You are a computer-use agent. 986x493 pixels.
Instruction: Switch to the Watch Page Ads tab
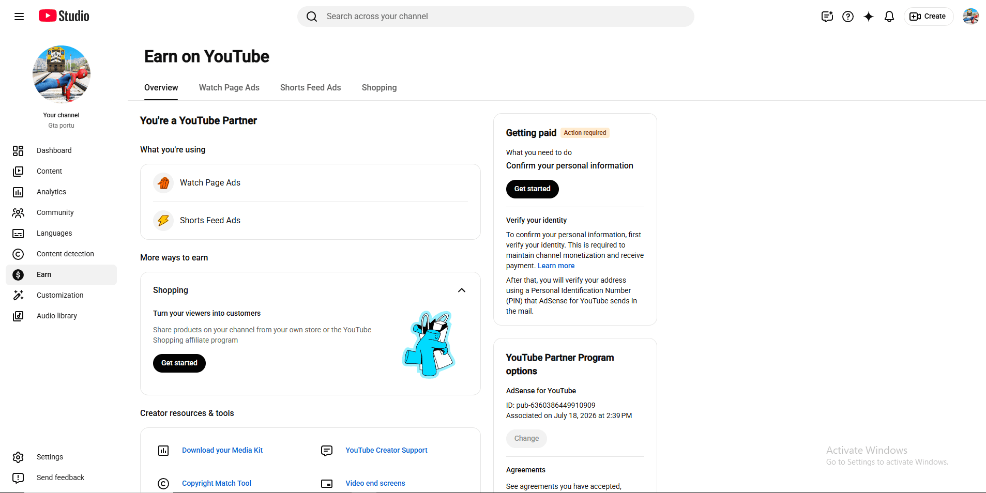[229, 88]
